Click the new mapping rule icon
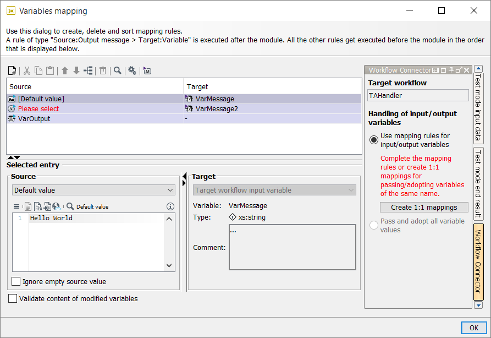The height and width of the screenshot is (338, 491). (12, 70)
